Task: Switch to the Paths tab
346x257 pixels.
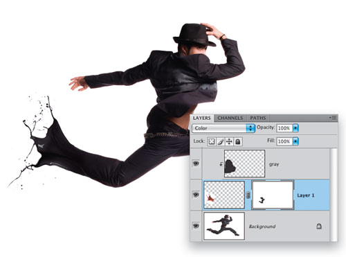Action: pos(258,118)
